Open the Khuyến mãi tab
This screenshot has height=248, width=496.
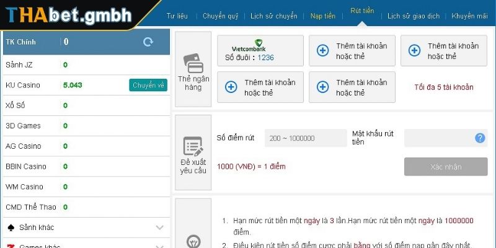point(469,16)
